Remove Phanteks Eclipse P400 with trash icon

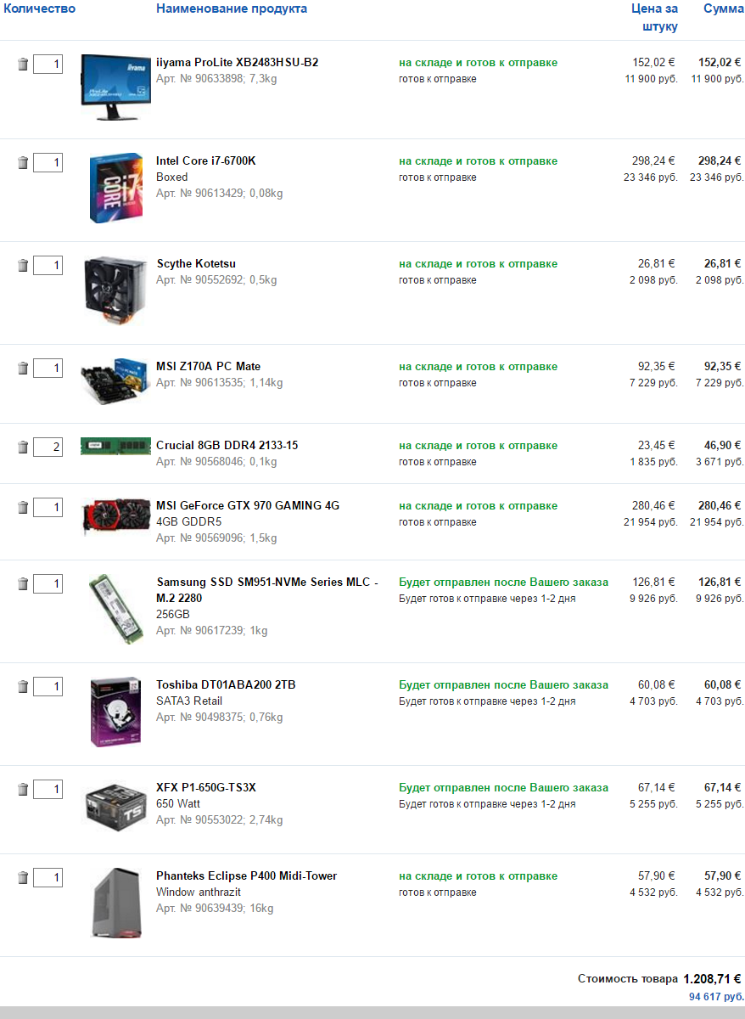(23, 877)
